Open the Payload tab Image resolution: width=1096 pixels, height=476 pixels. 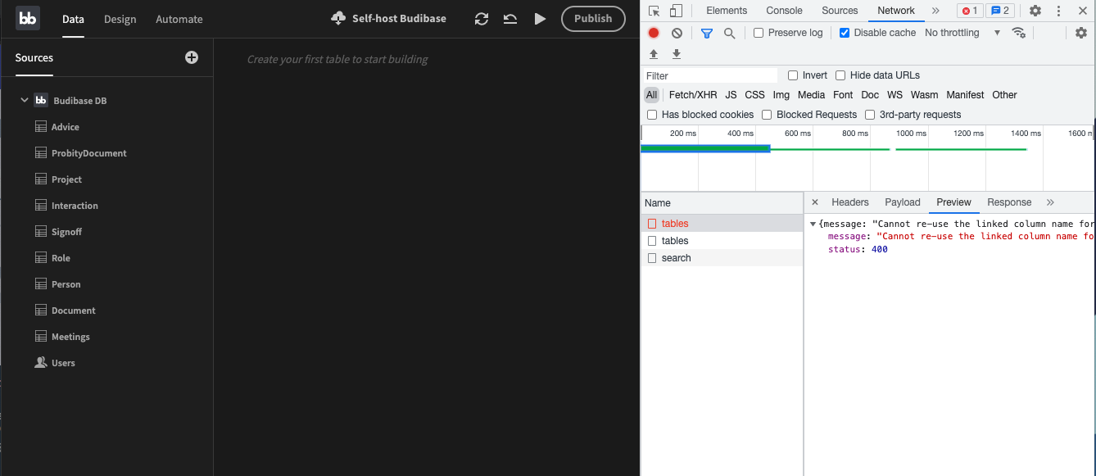click(903, 202)
